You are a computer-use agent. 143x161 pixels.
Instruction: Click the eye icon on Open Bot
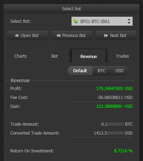[x=17, y=36]
